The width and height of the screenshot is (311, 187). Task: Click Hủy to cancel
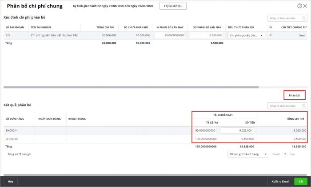(x=10, y=181)
